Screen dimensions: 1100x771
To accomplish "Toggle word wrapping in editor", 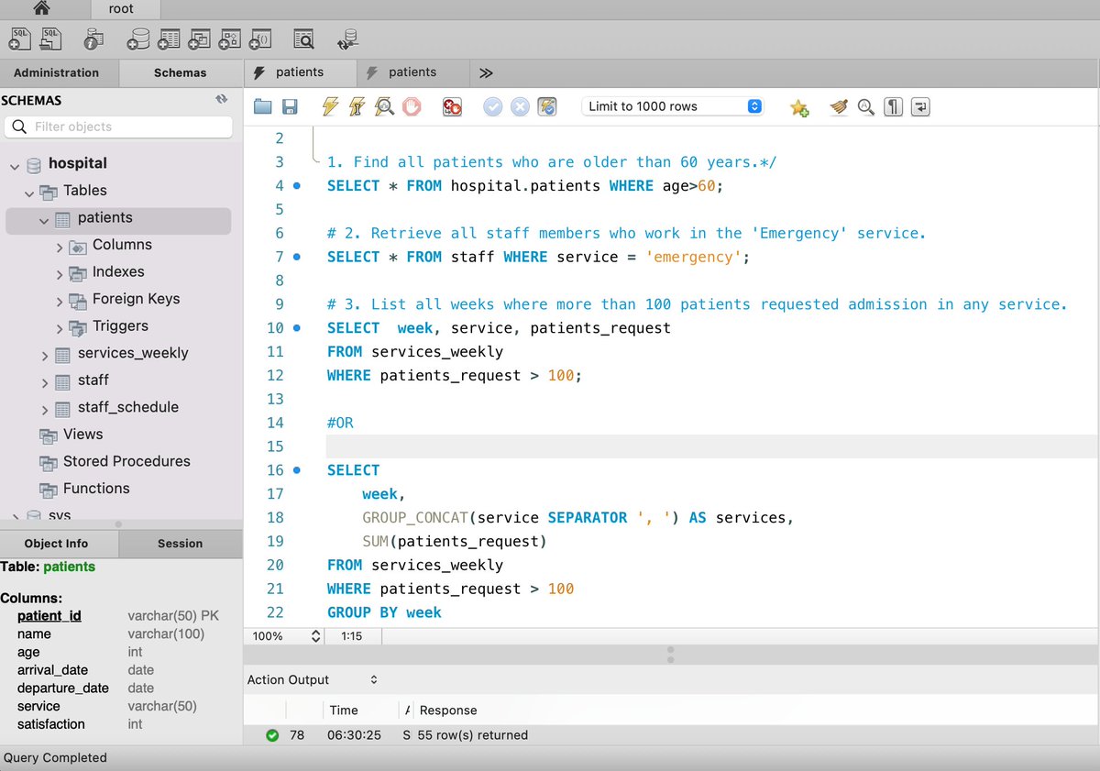I will pyautogui.click(x=920, y=107).
